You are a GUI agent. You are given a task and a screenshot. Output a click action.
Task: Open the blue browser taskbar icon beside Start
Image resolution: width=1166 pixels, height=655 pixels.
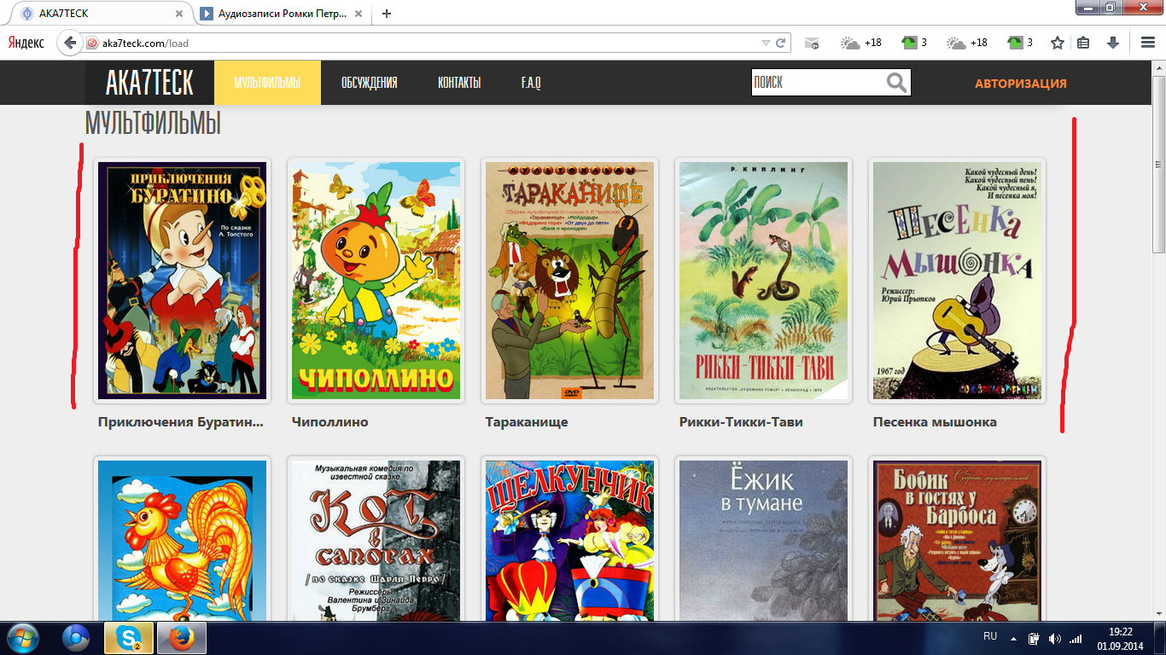[76, 638]
